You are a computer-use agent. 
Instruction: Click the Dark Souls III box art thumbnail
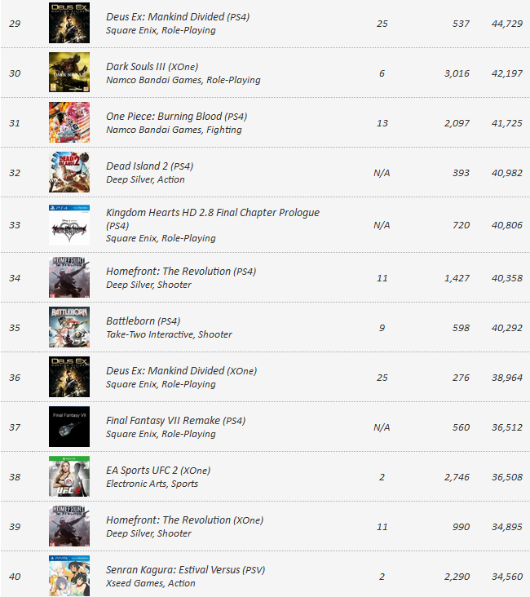(69, 73)
